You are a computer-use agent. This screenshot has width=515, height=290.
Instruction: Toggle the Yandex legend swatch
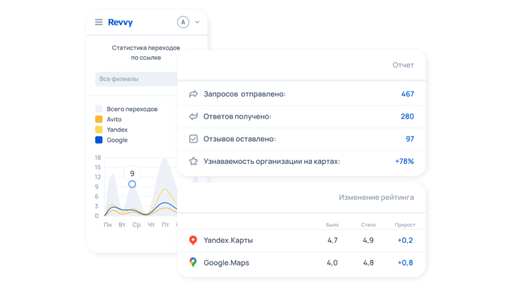coord(99,129)
